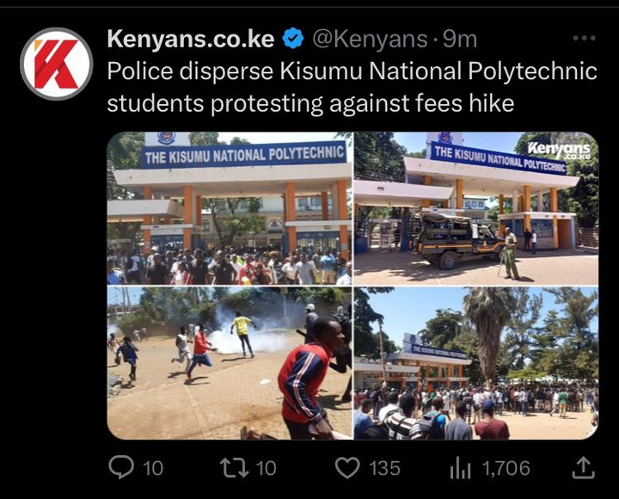Screen dimensions: 619x499
Task: Open Kenyans.co.ke display name link
Action: pos(191,39)
